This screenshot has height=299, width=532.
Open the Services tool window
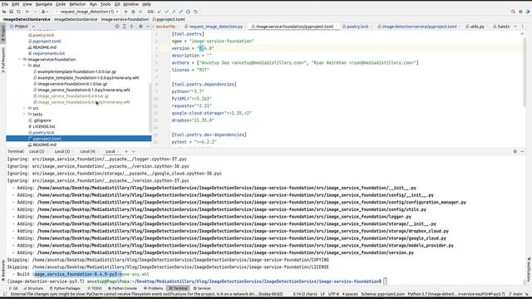coord(202,288)
